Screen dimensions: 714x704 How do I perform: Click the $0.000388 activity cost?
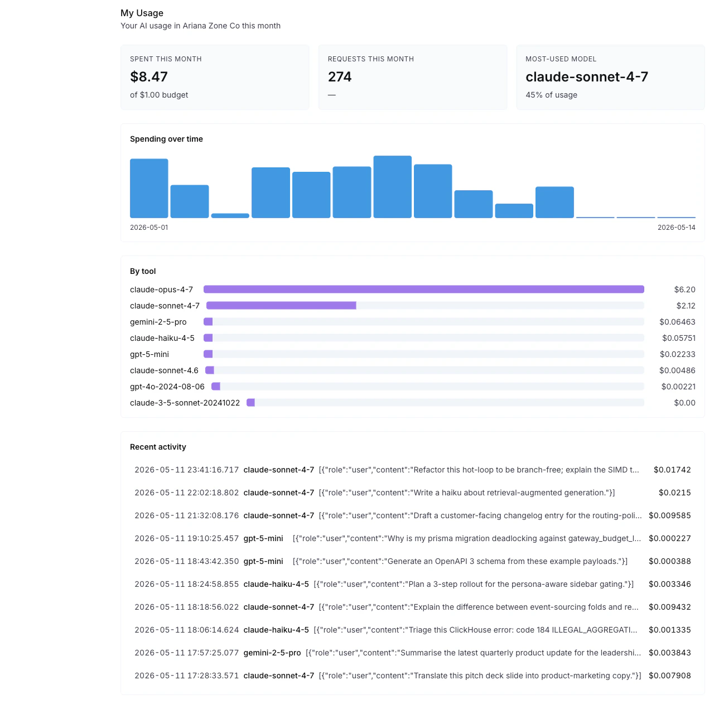(x=670, y=561)
